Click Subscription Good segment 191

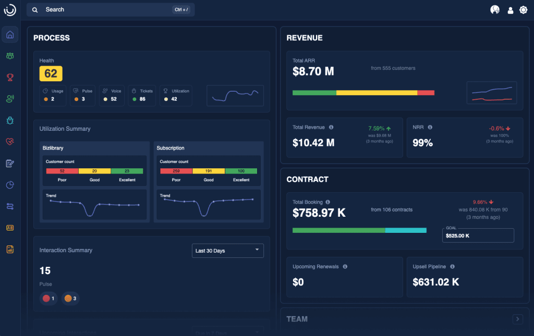(209, 171)
